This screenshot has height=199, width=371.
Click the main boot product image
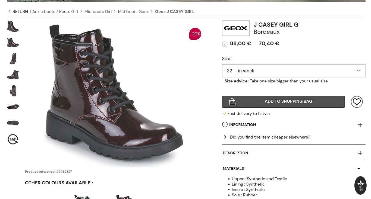[114, 95]
